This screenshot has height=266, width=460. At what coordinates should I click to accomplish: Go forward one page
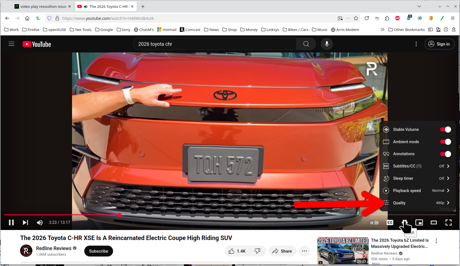click(17, 18)
